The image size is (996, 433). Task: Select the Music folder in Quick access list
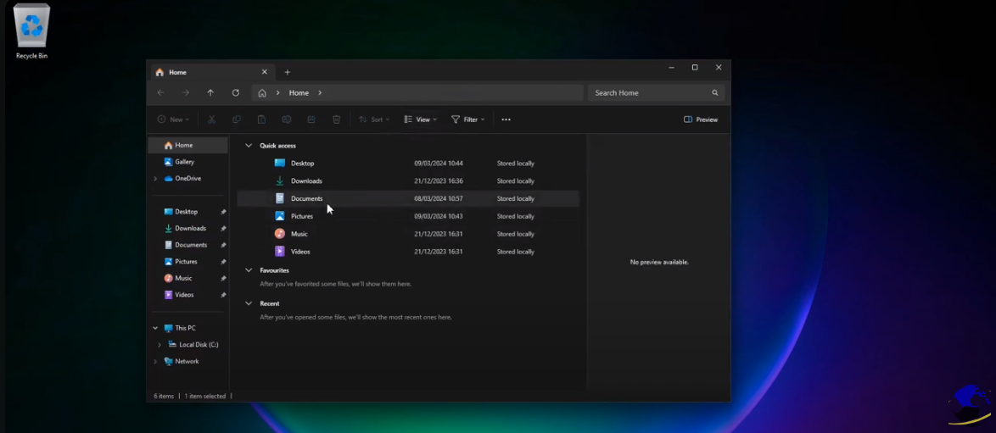299,234
